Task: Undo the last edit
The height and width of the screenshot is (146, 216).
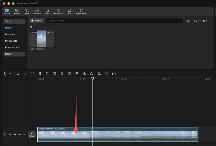Action: click(x=18, y=74)
